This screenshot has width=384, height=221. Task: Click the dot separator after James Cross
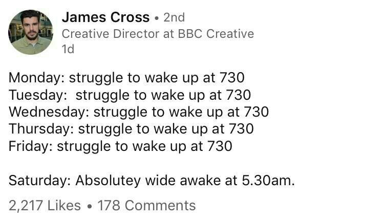pos(157,18)
